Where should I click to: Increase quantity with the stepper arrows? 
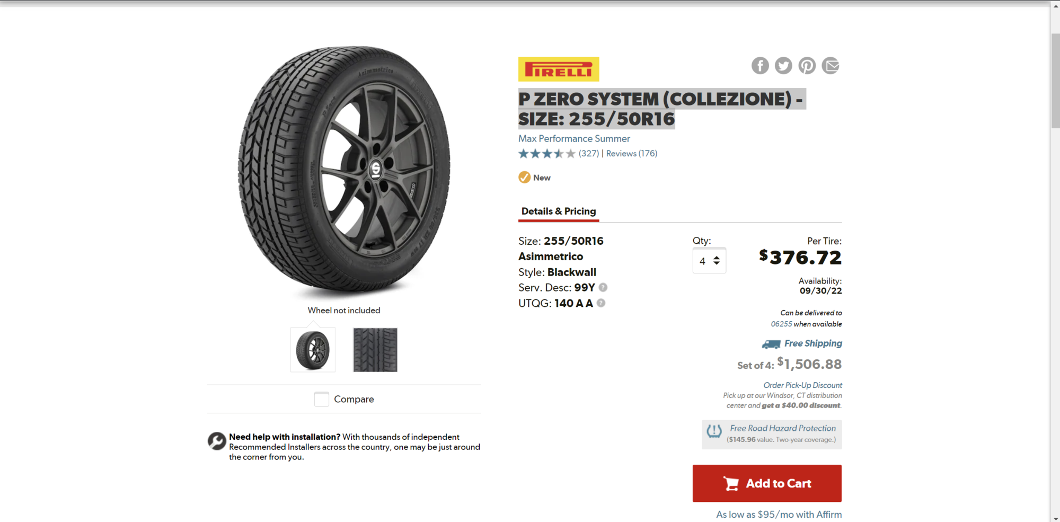717,258
